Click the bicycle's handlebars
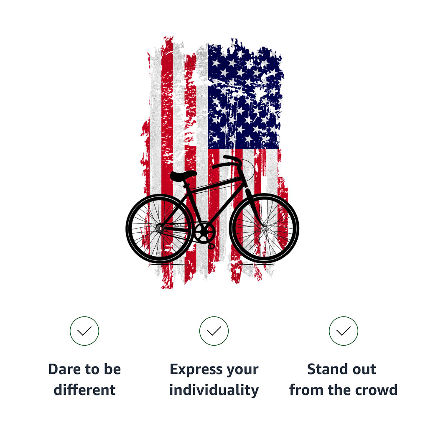The height and width of the screenshot is (428, 428). pos(227,162)
